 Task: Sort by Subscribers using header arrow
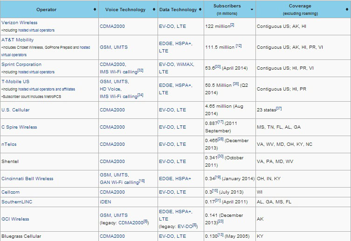(x=252, y=9)
